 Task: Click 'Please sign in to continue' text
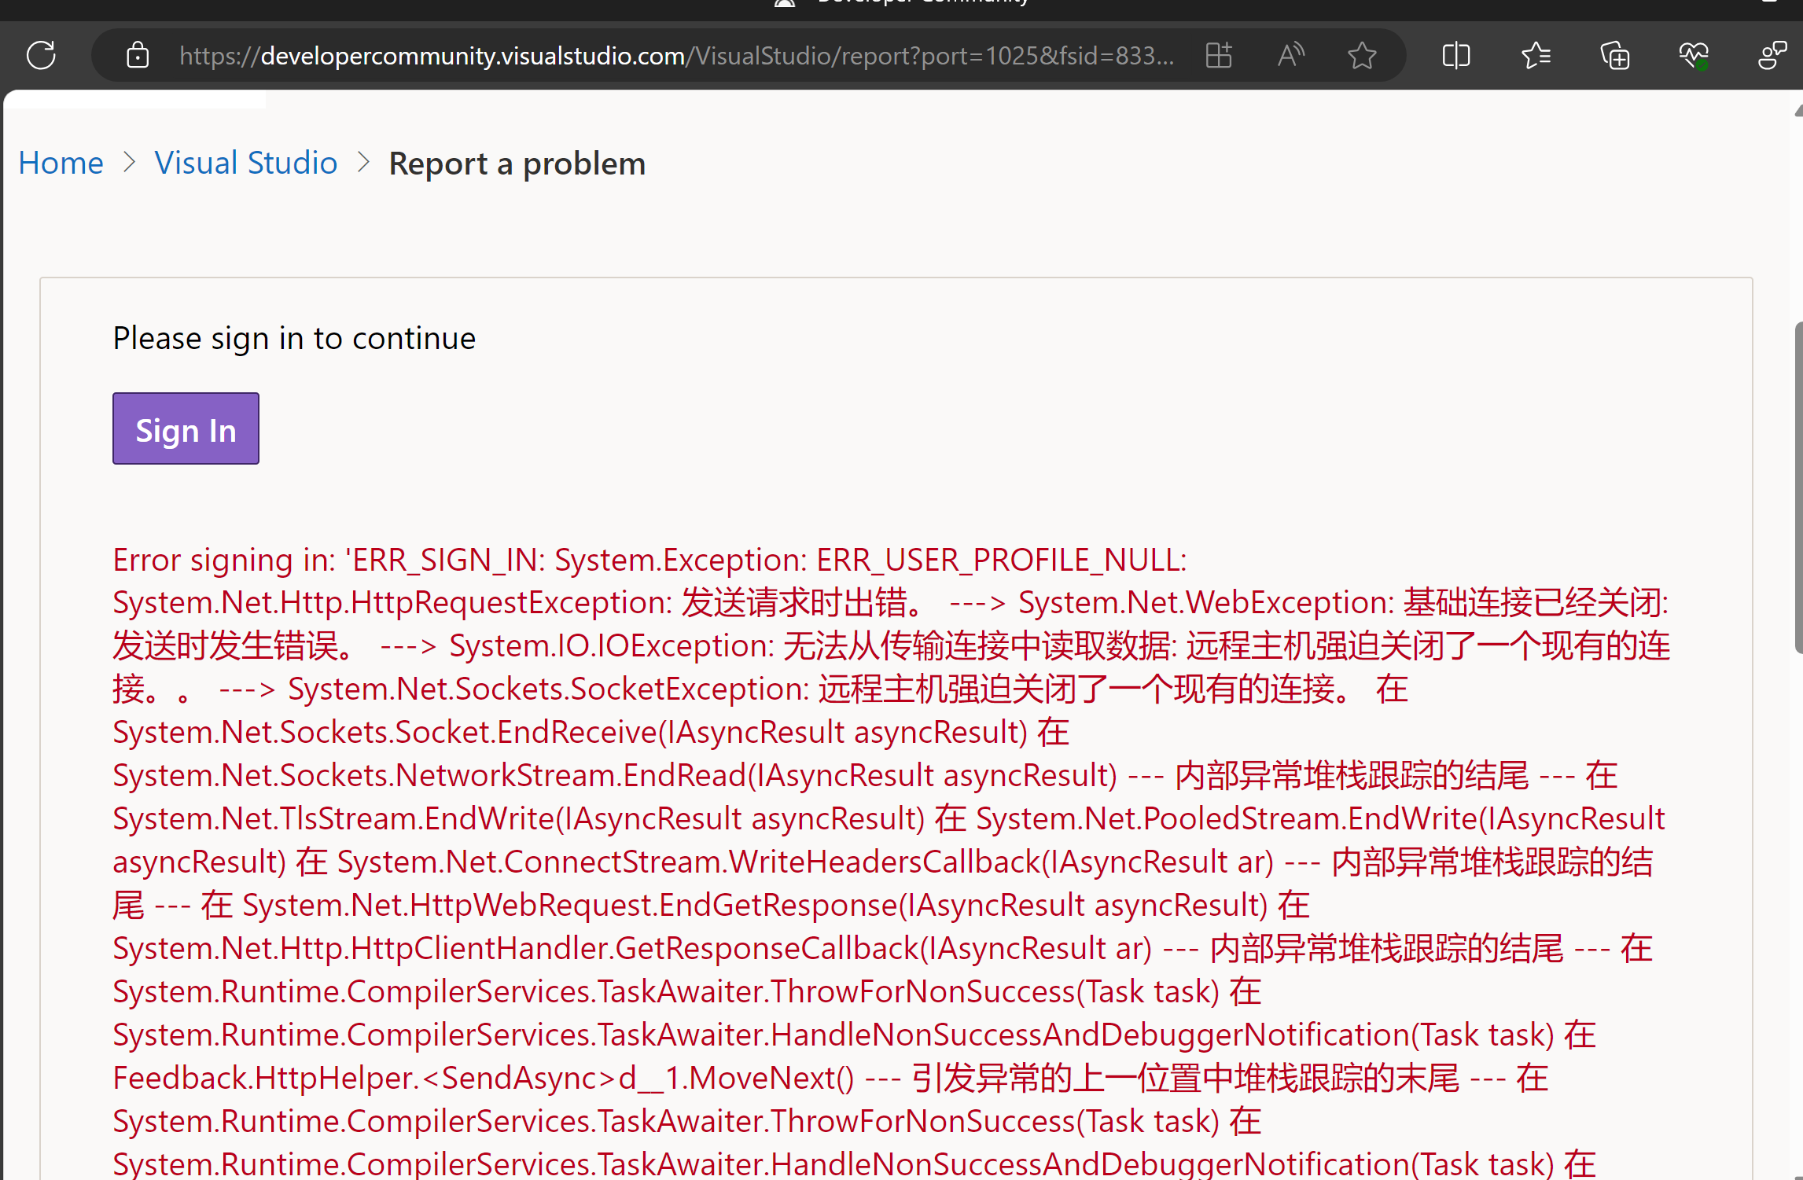click(x=294, y=338)
